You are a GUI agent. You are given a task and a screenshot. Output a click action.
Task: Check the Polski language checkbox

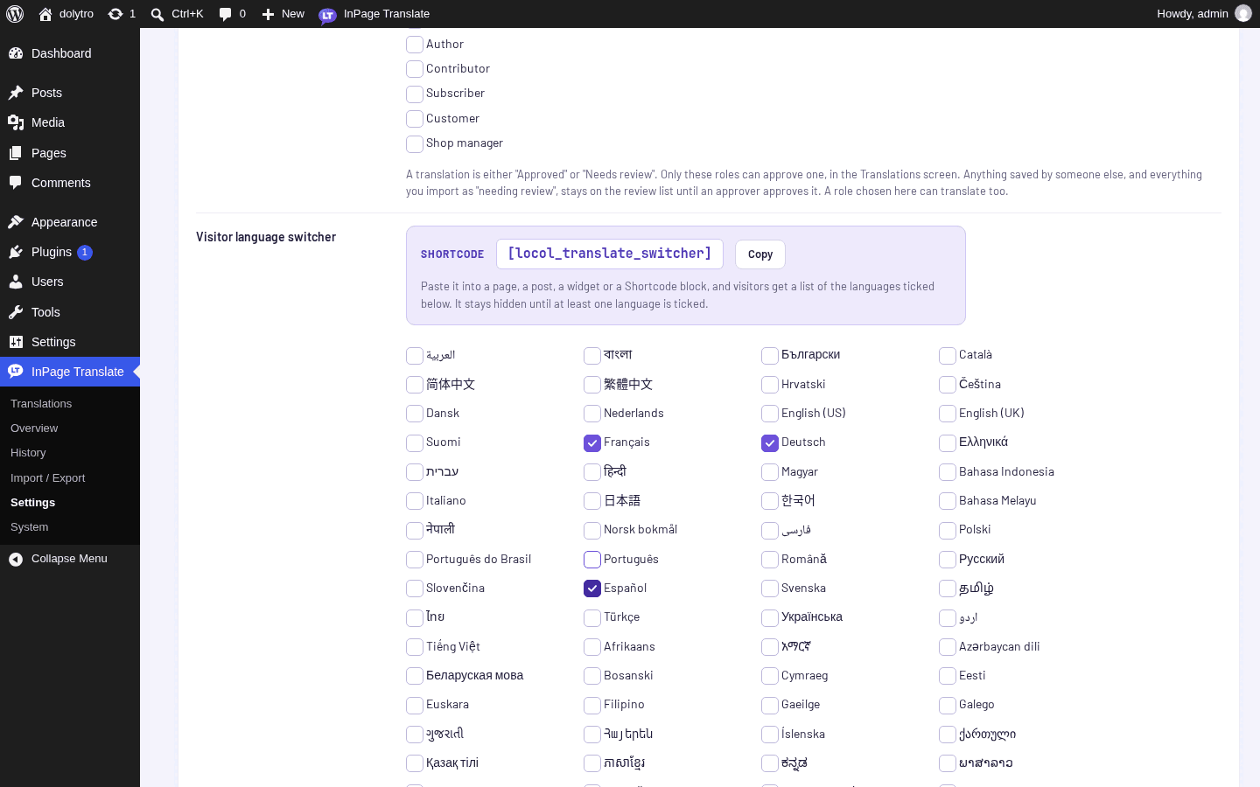click(948, 531)
